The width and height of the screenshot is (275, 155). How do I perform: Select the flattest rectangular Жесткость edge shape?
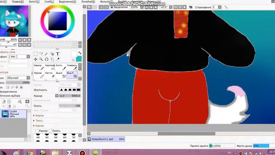[78, 90]
